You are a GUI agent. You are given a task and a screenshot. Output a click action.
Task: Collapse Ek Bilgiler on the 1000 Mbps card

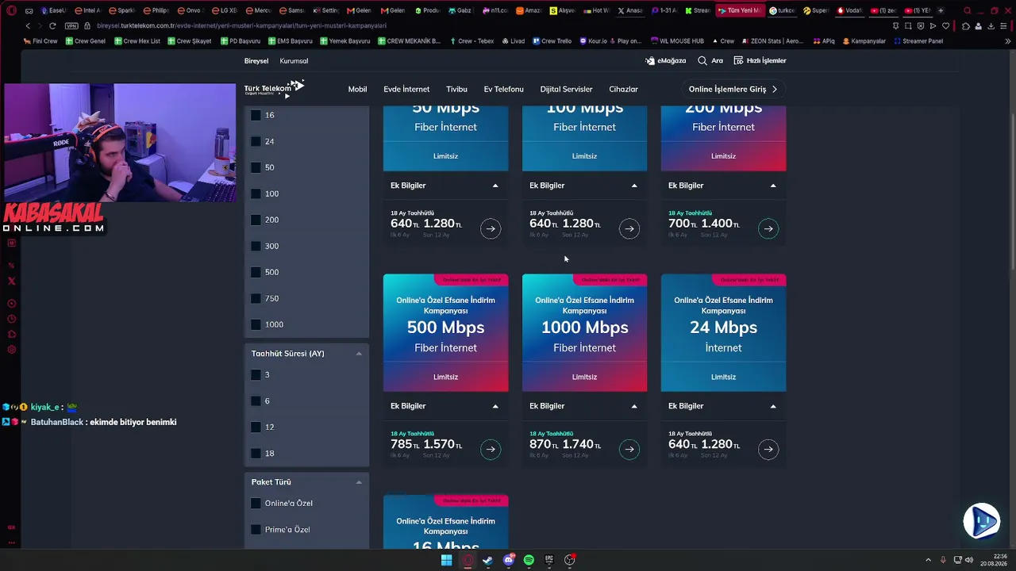click(x=634, y=406)
